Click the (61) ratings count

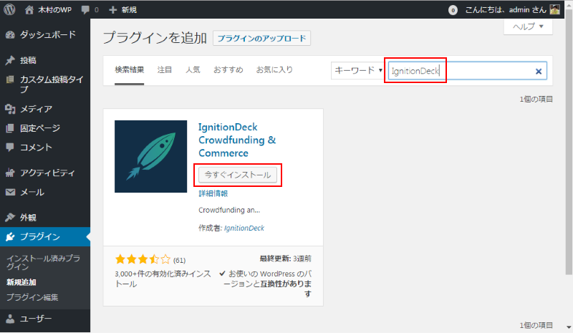click(x=179, y=260)
